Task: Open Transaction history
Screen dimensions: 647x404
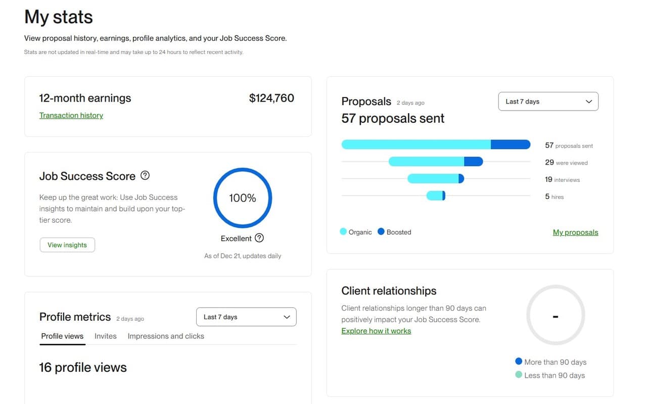Action: pyautogui.click(x=71, y=115)
